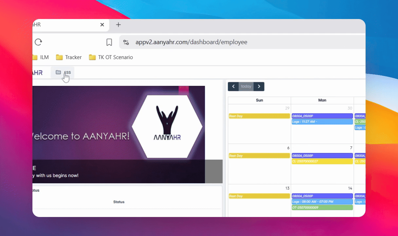Open 0800A_0500P shift on Monday 30
The image size is (398, 236).
(x=322, y=116)
